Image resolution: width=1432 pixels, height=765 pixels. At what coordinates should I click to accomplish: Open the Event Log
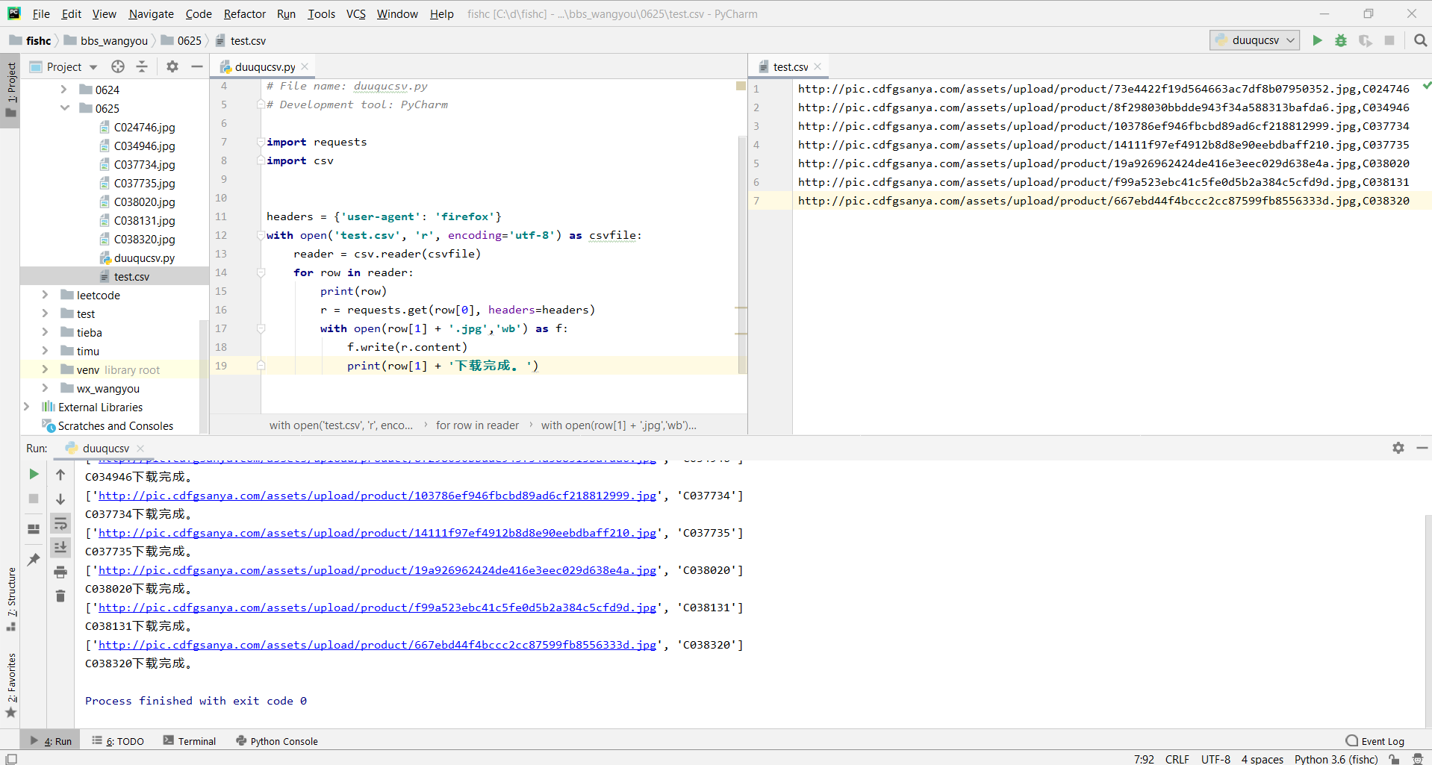(x=1375, y=741)
